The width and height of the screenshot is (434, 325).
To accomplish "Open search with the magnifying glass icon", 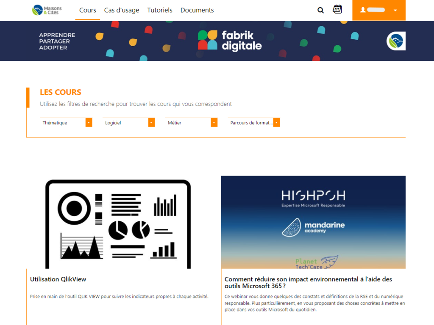I will coord(320,10).
